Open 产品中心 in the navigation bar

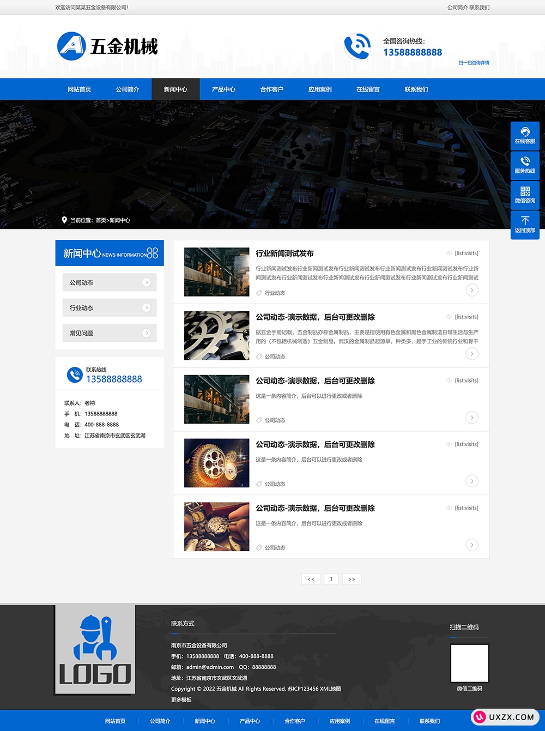(223, 89)
